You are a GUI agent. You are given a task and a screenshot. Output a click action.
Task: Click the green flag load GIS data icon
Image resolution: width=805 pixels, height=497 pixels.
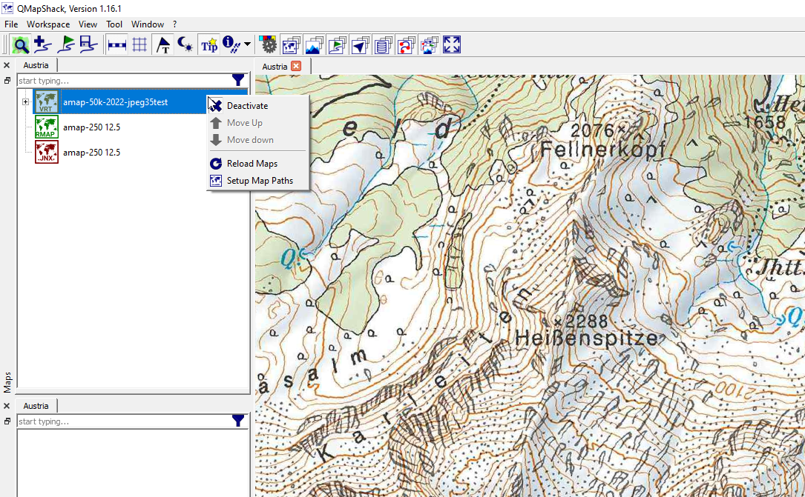(x=66, y=45)
